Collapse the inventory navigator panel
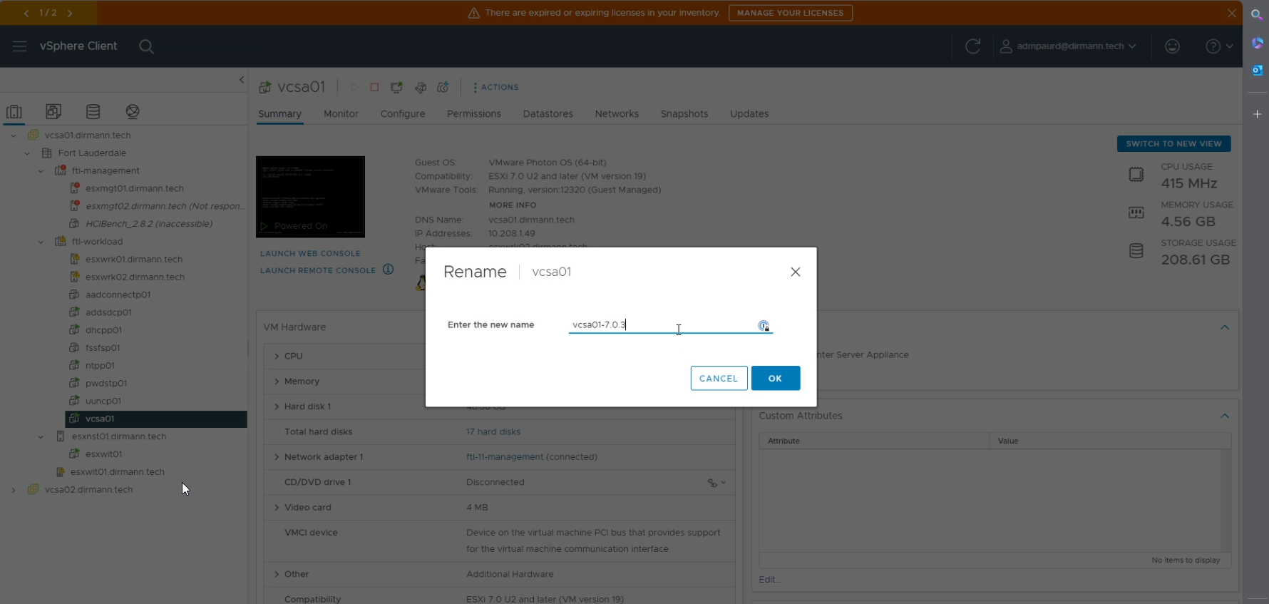 (x=242, y=80)
